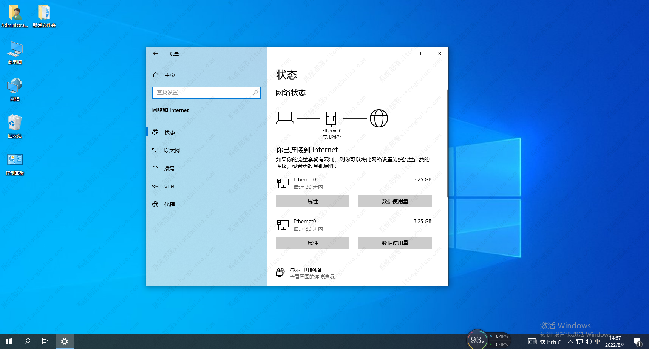Click the globe icon by 显示可用网络

280,272
